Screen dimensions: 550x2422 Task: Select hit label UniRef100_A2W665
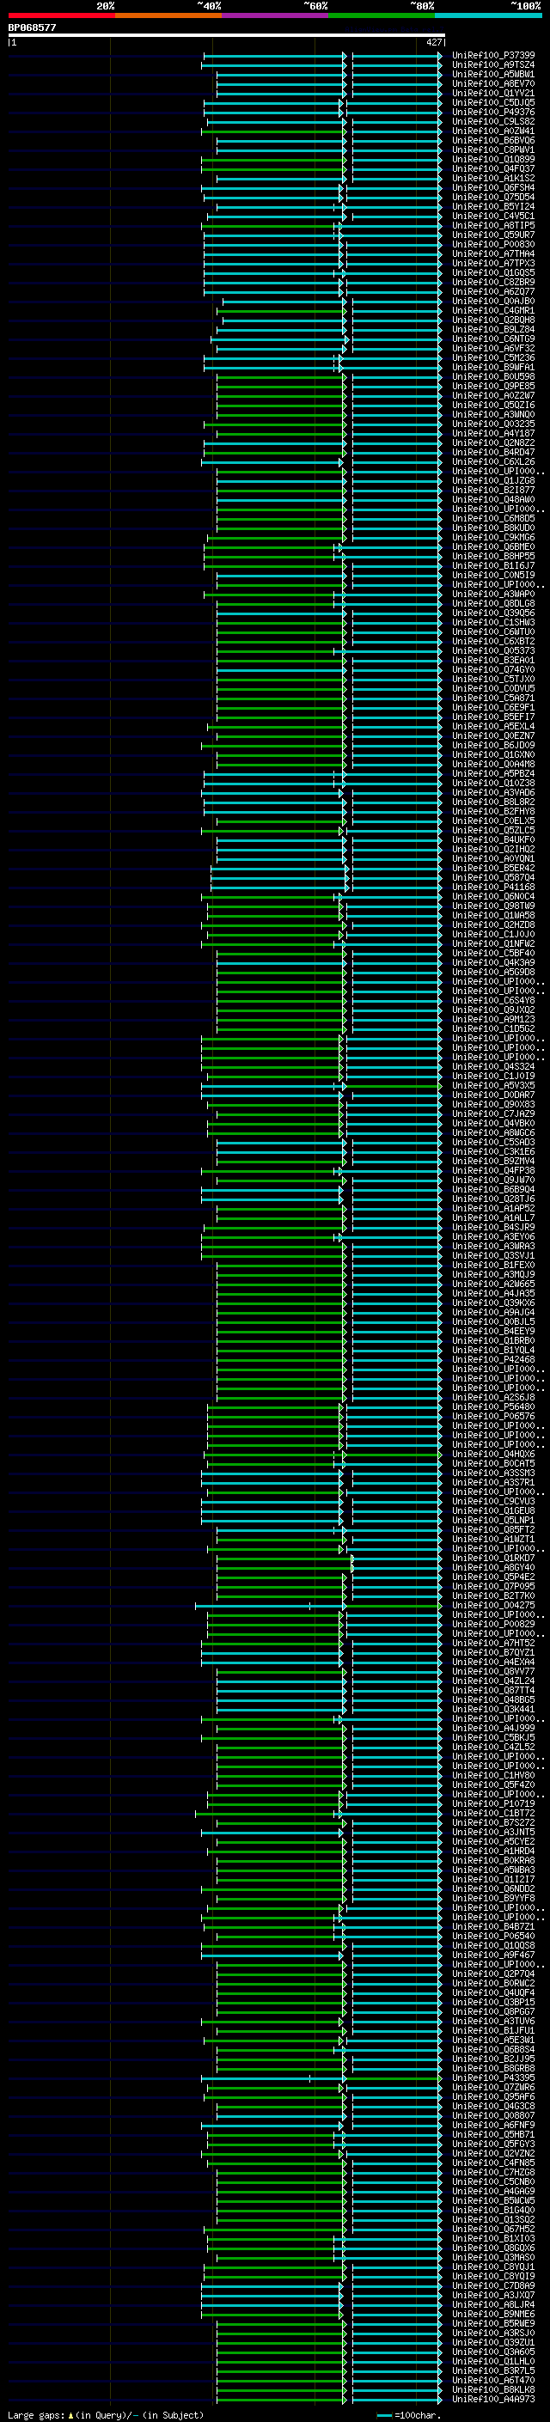493,1284
